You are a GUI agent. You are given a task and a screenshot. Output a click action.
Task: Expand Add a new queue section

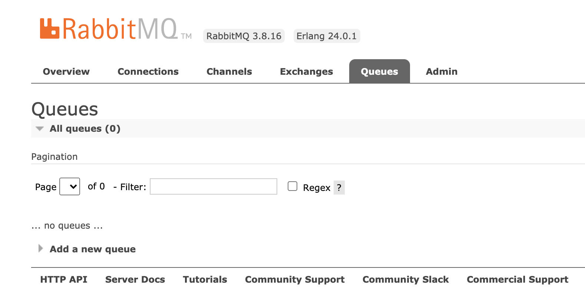93,249
